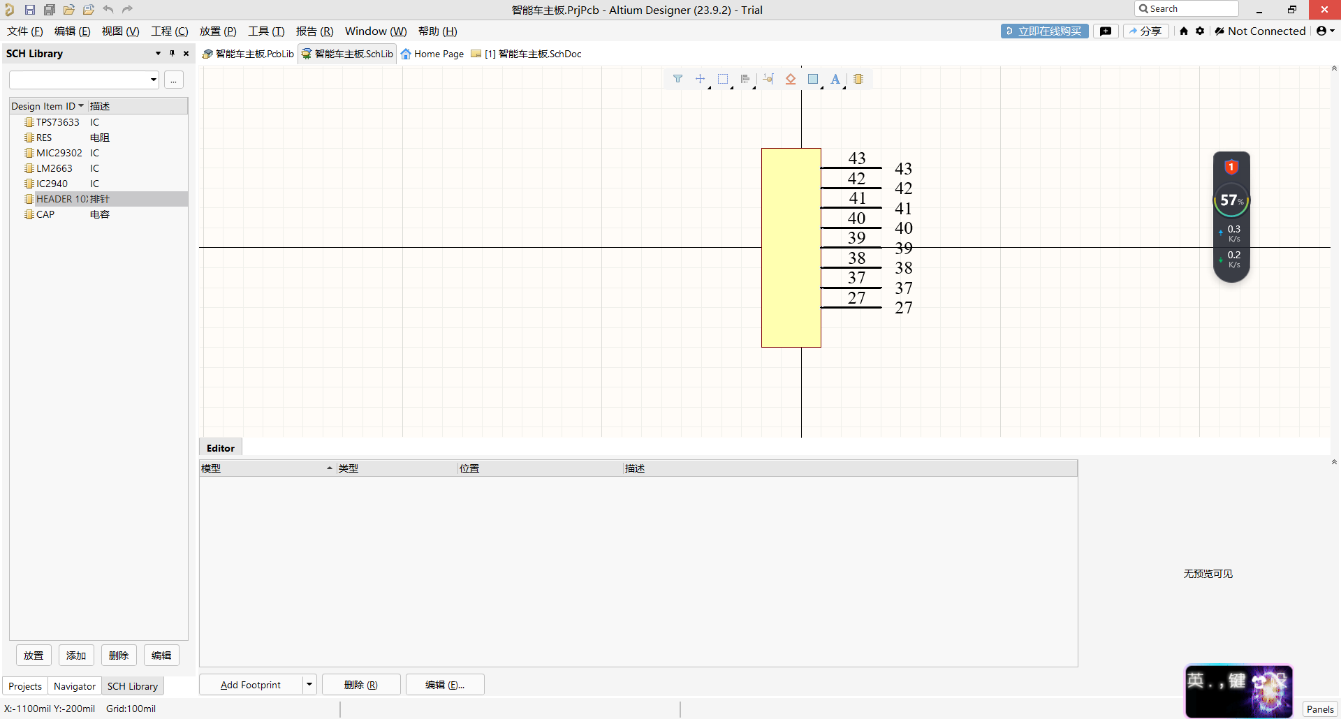Toggle the pin on the SCH Library panel
Viewport: 1341px width, 719px height.
coord(172,53)
